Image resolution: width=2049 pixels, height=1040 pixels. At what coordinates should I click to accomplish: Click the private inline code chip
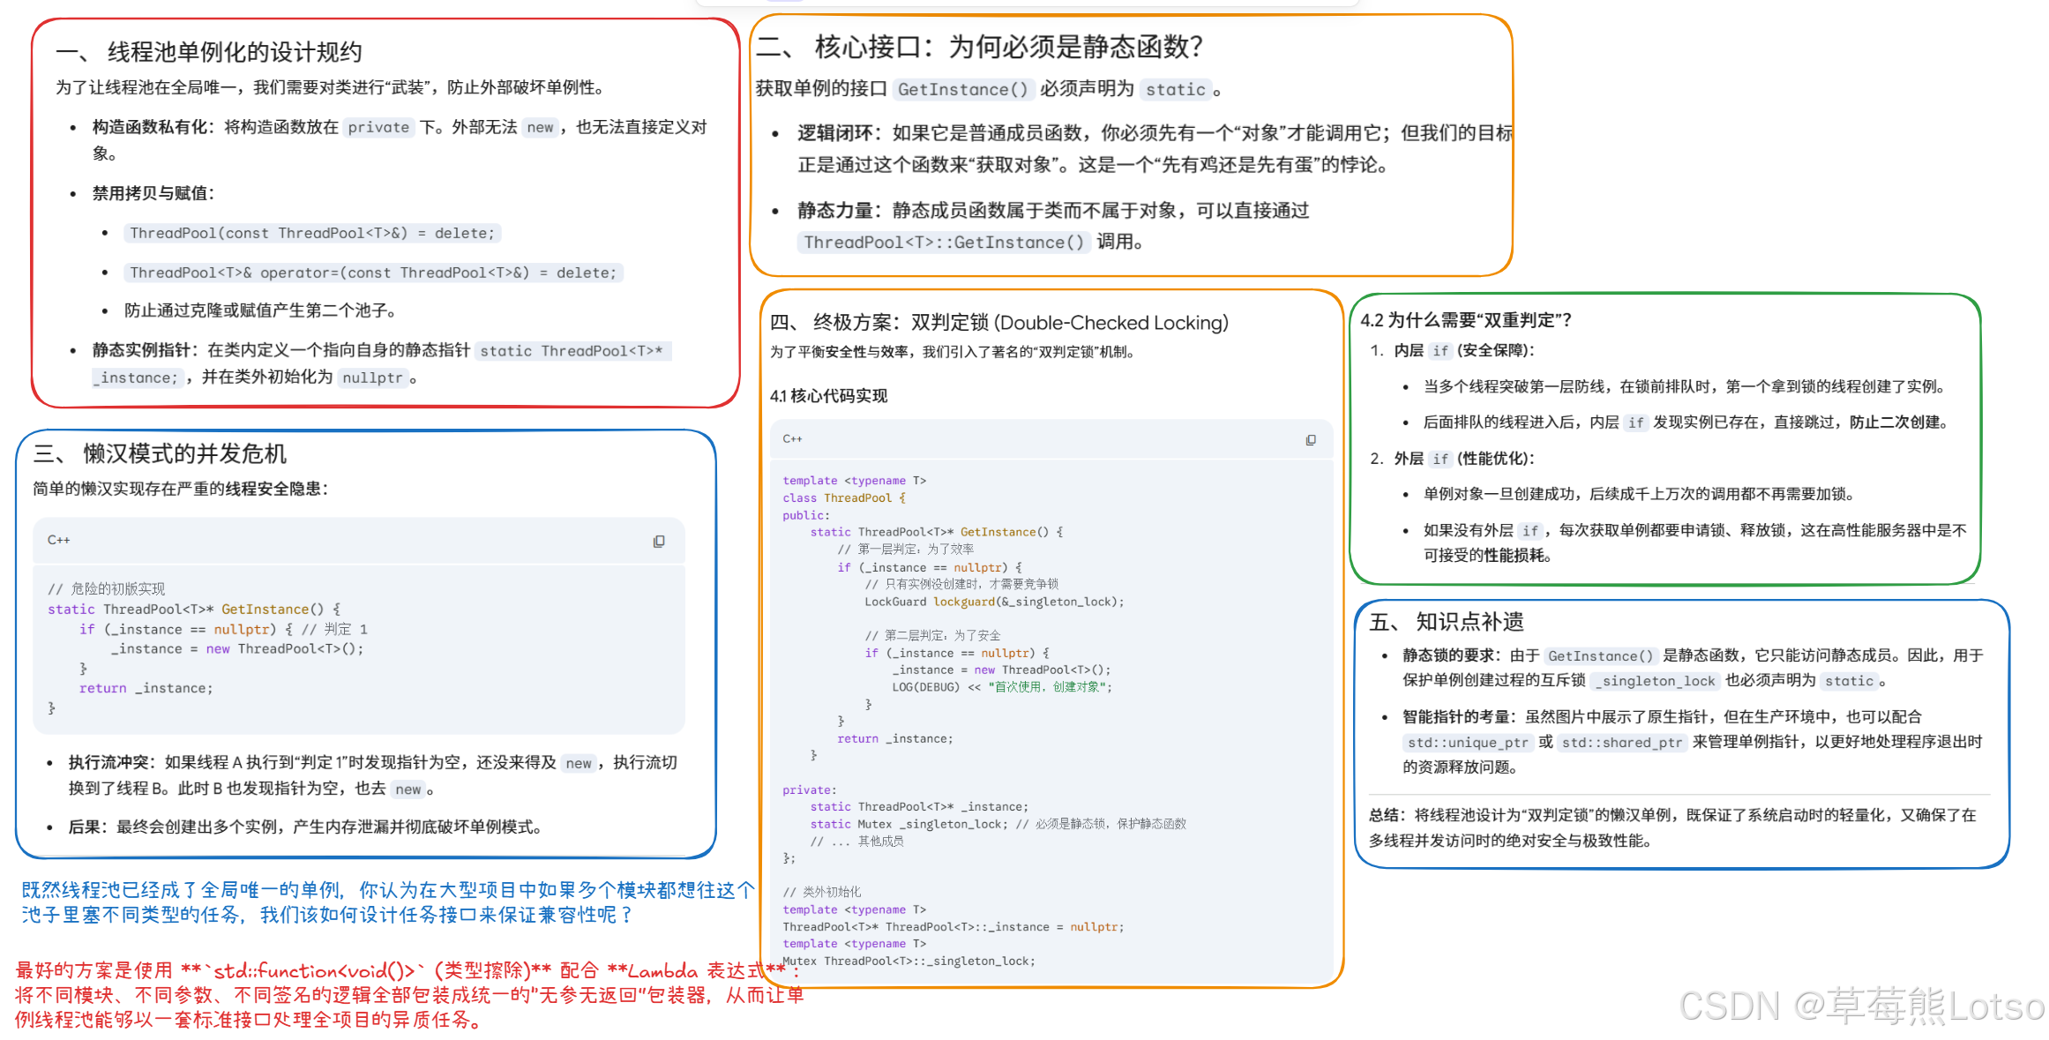coord(378,127)
